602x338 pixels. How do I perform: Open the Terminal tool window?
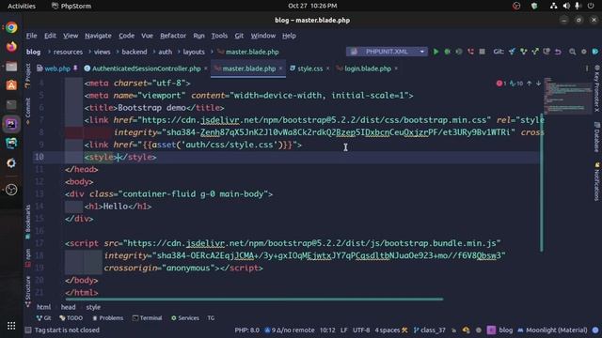tap(147, 318)
